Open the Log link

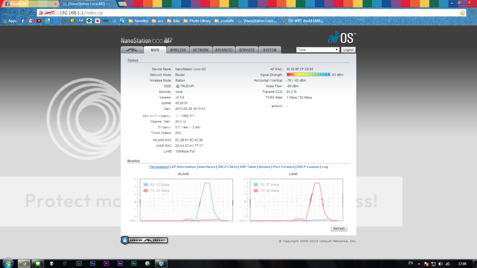tap(325, 167)
